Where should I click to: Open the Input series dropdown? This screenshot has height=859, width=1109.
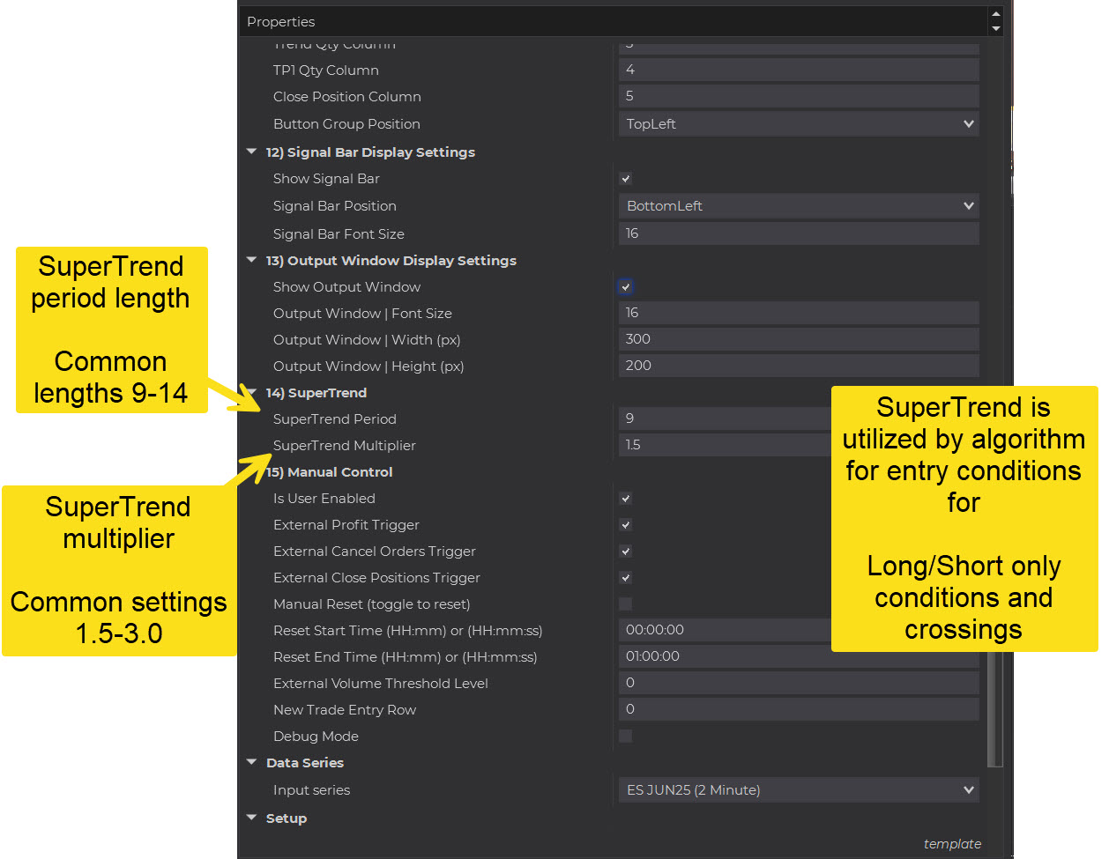click(799, 790)
